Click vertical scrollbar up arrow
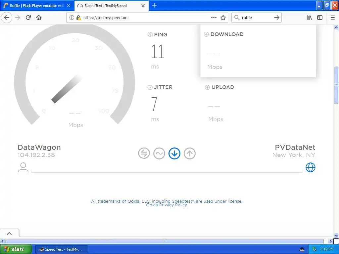This screenshot has width=339, height=254. [336, 27]
